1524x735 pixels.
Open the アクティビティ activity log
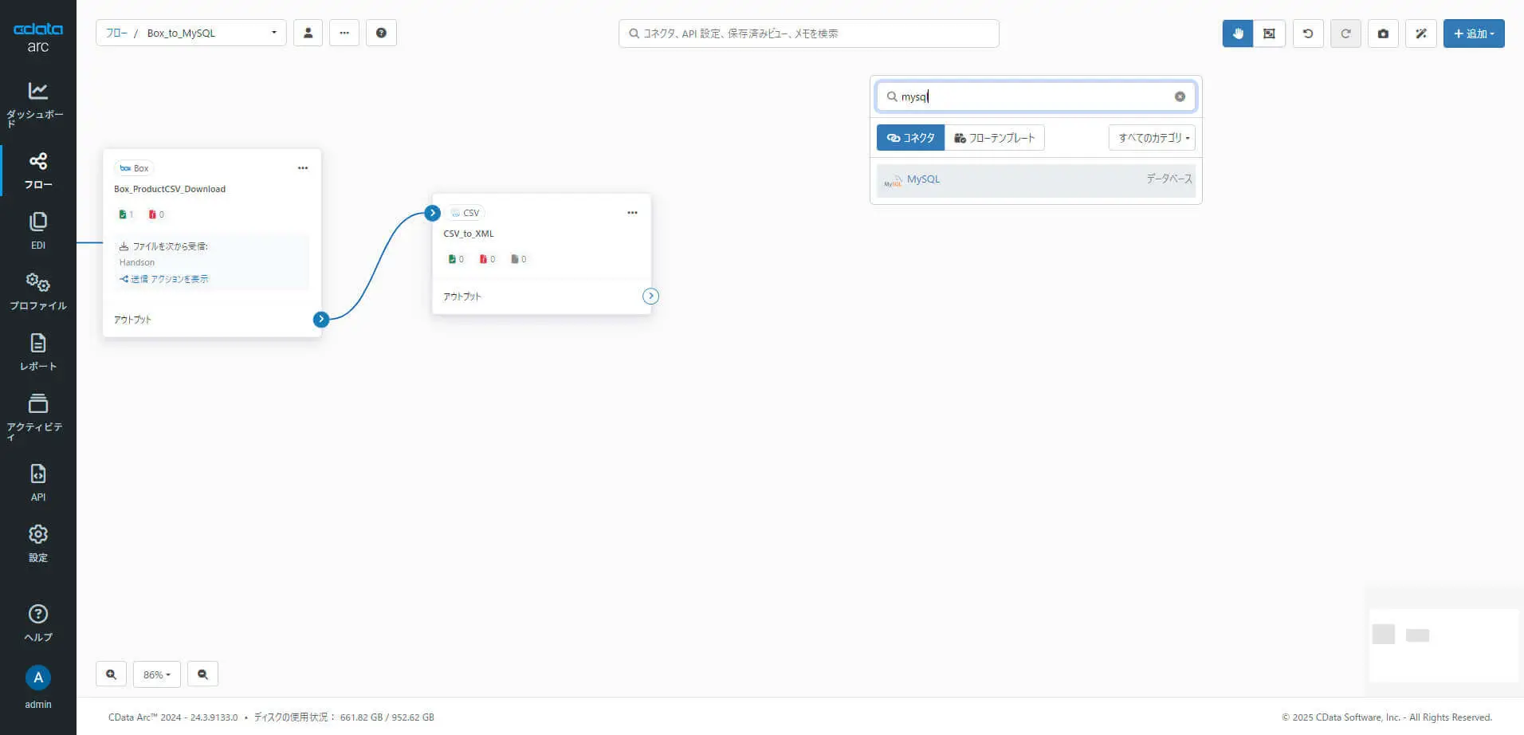37,416
